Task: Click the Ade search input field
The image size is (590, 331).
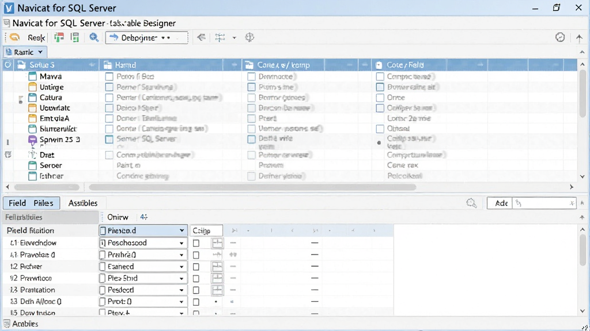Action: (543, 203)
